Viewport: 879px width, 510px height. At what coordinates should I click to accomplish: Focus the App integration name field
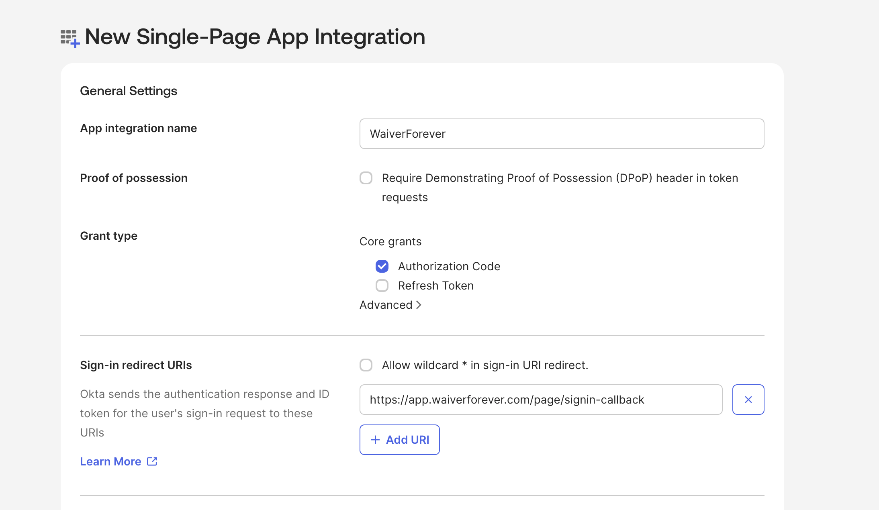pyautogui.click(x=561, y=134)
